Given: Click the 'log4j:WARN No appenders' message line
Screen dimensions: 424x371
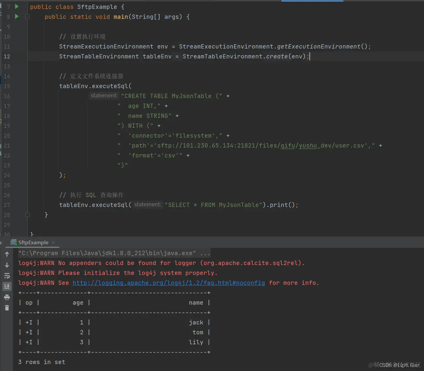Looking at the screenshot, I should 161,263.
